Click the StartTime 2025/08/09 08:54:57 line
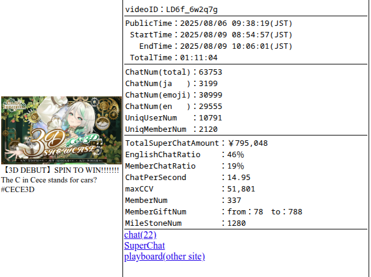This screenshot has height=277, width=371. click(211, 35)
